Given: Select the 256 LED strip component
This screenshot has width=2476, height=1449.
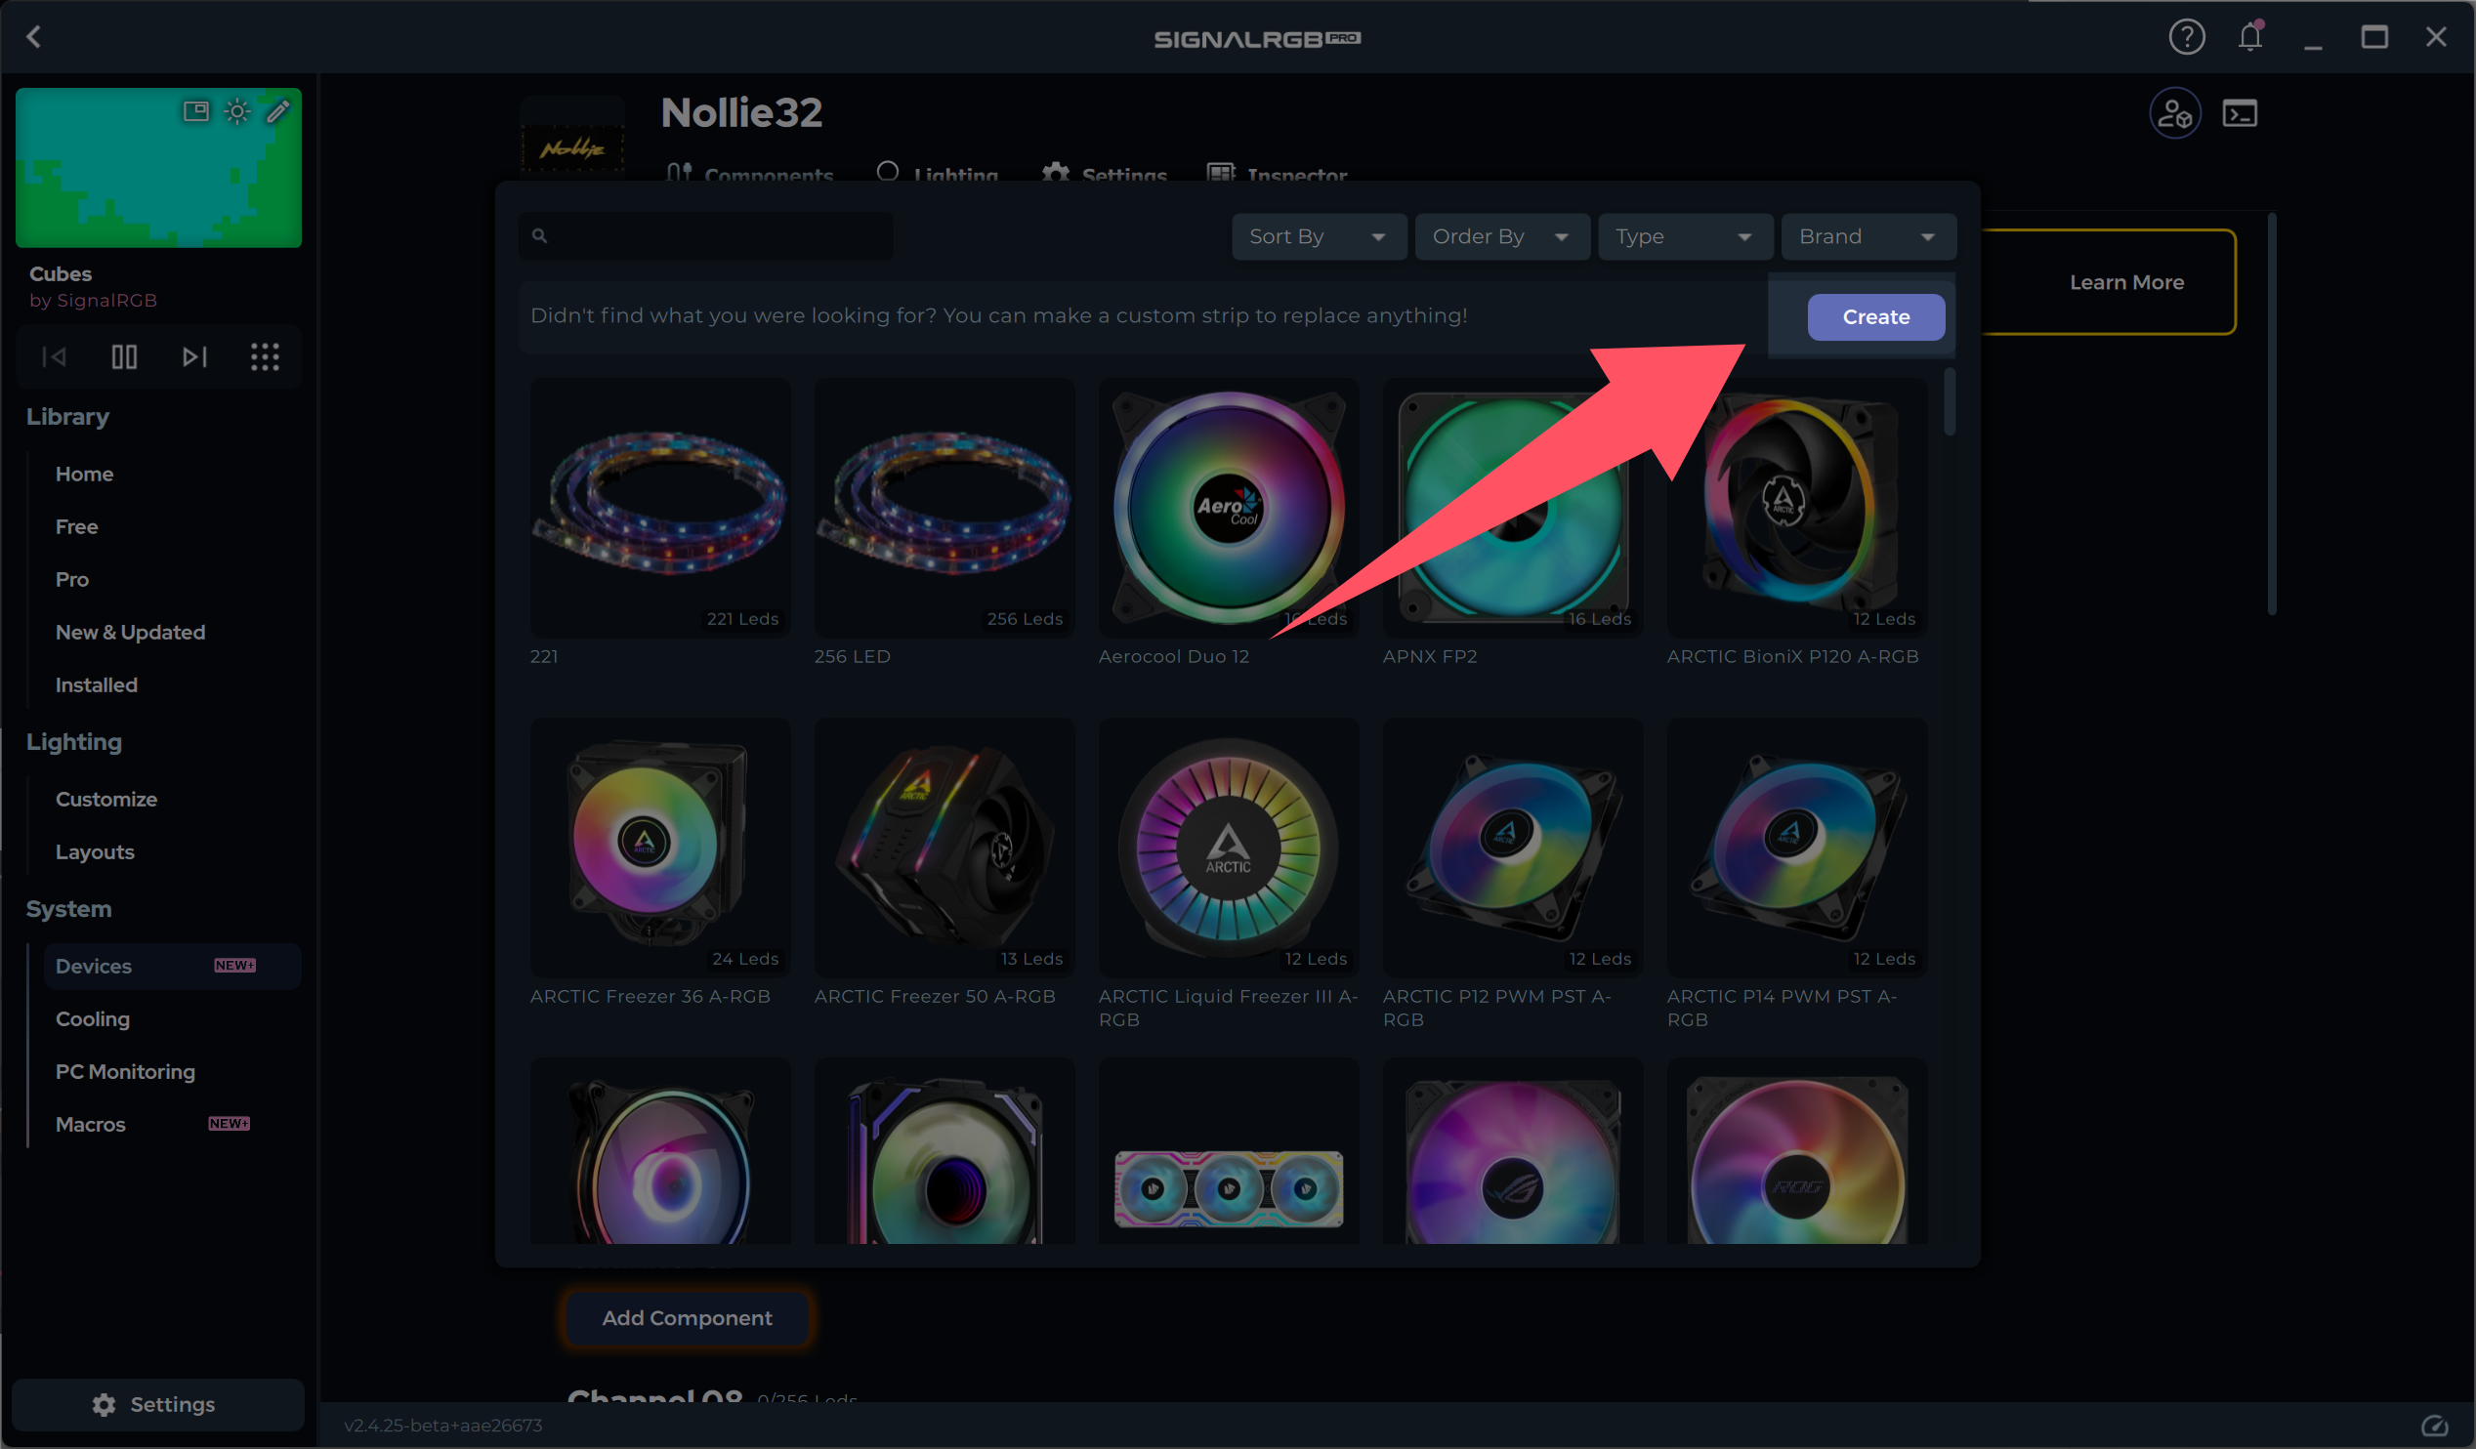Looking at the screenshot, I should (944, 509).
